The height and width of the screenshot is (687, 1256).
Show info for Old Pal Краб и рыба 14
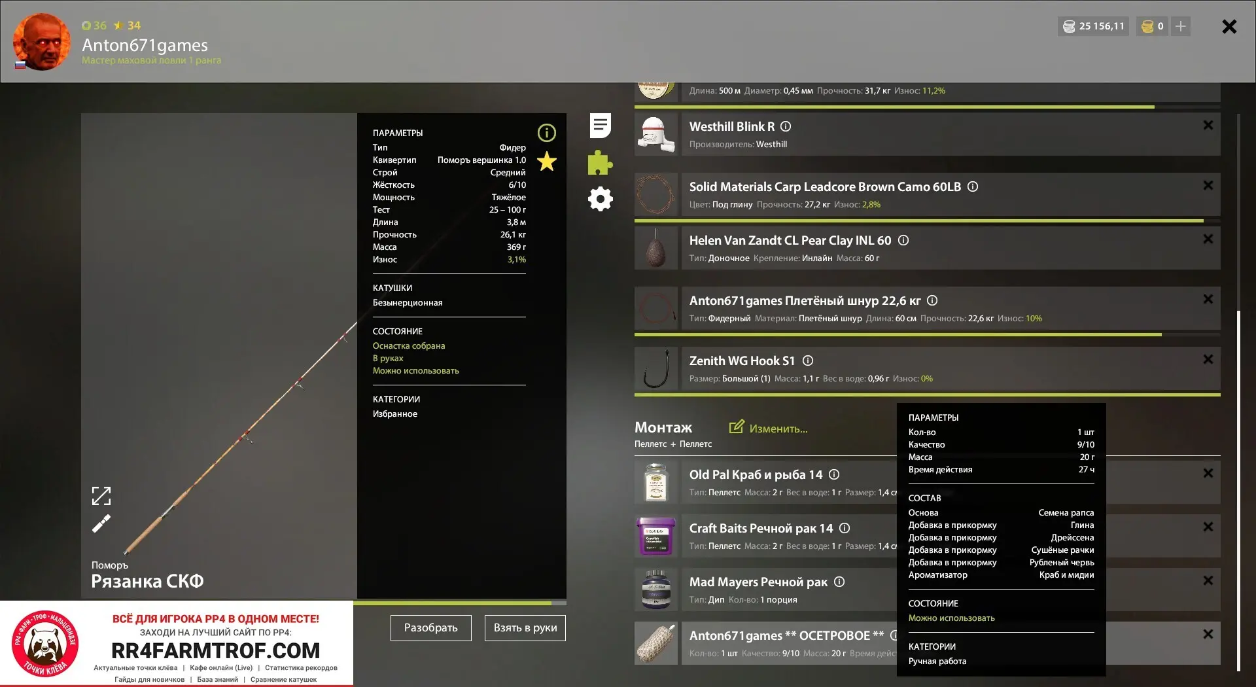click(x=834, y=474)
